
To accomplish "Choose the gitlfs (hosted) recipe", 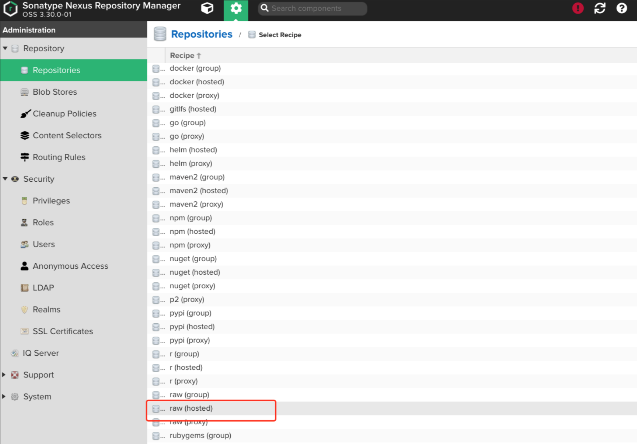I will click(392, 109).
